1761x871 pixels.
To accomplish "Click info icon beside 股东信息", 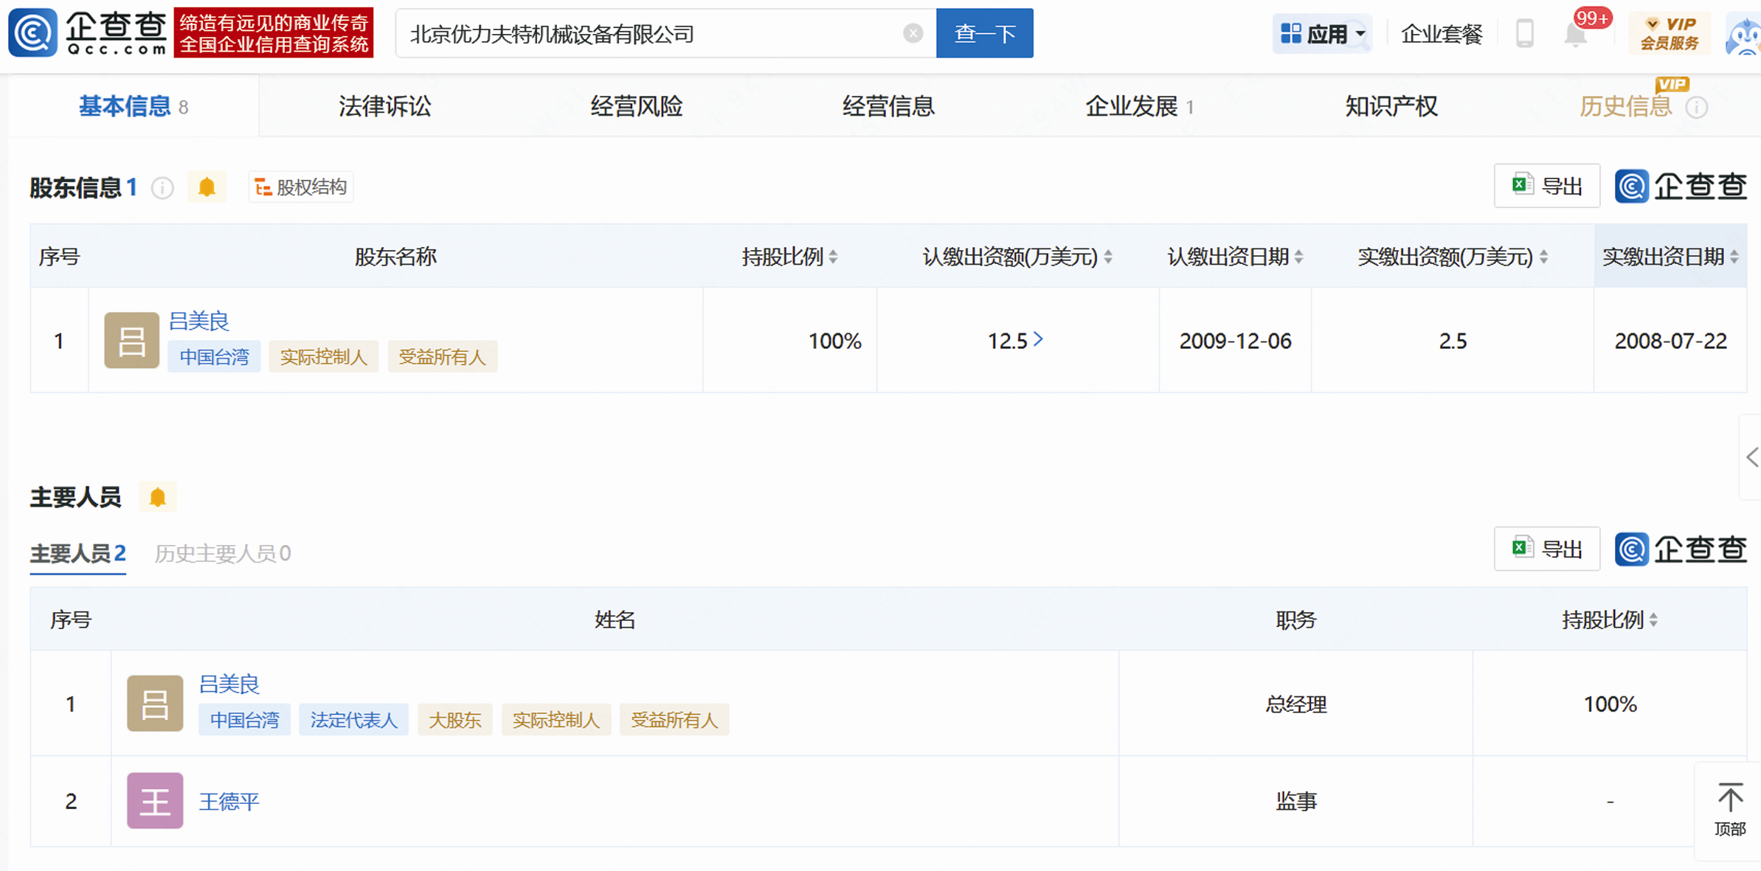I will (x=162, y=188).
